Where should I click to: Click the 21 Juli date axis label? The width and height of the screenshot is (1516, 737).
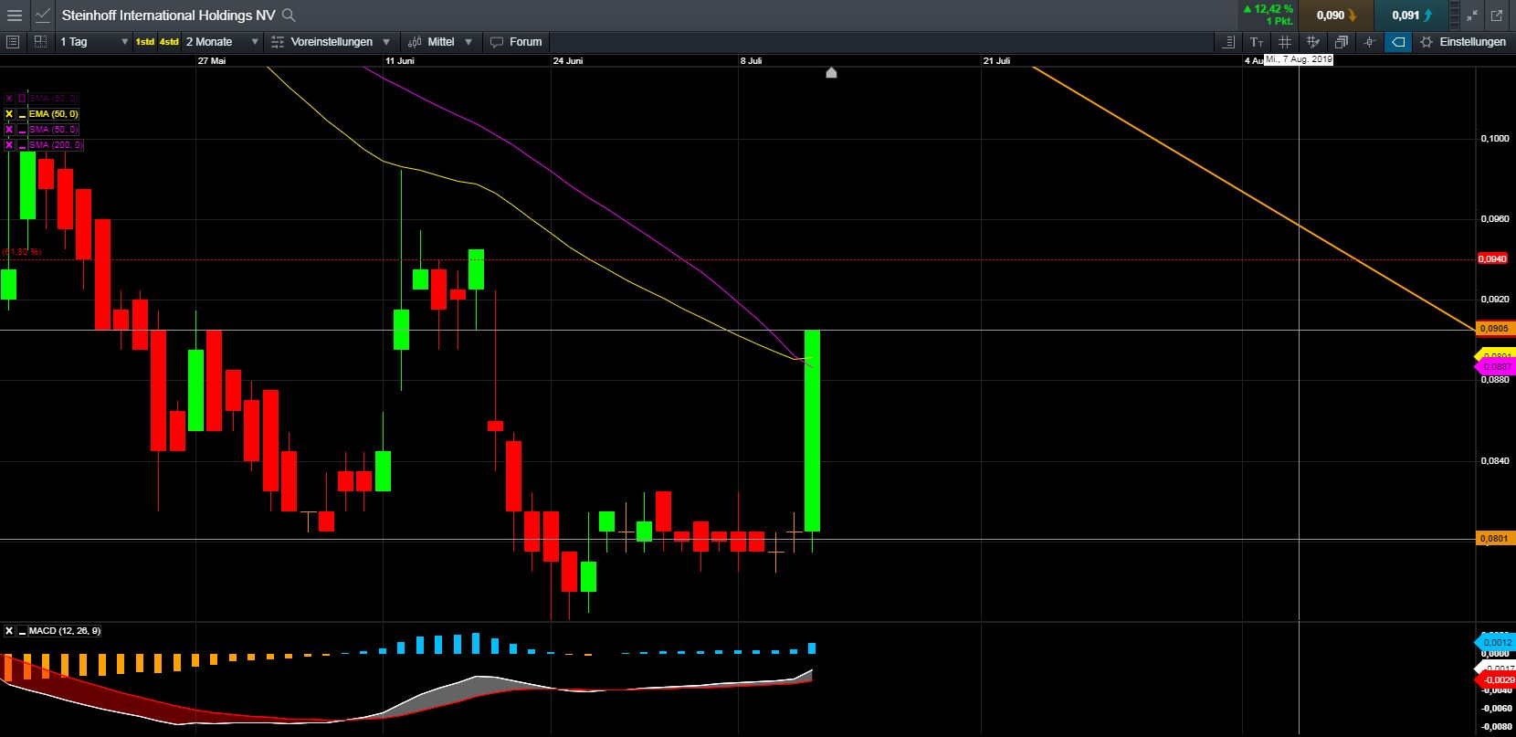tap(996, 61)
